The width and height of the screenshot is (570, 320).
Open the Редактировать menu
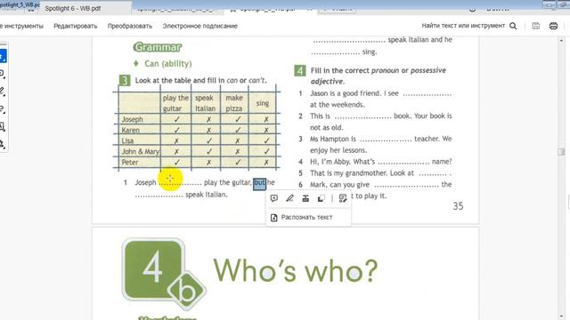pyautogui.click(x=76, y=26)
